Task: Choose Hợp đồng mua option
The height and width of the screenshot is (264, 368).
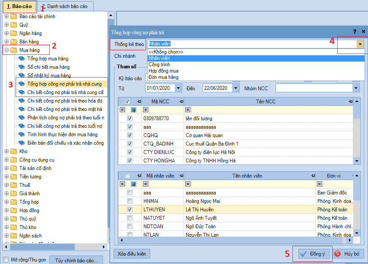Action: 256,71
